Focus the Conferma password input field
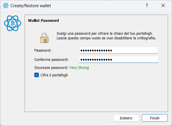Viewport: 172px width, 126px height. click(119, 59)
